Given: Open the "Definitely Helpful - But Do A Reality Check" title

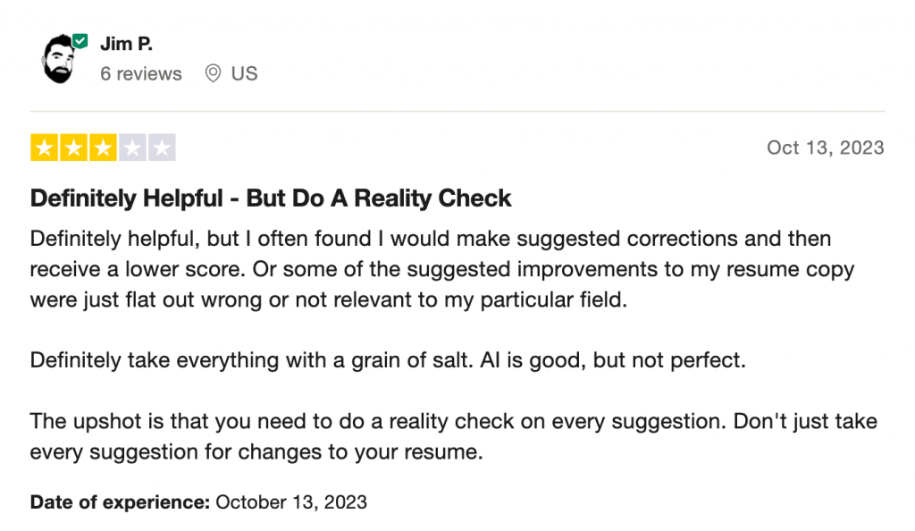Looking at the screenshot, I should [271, 198].
